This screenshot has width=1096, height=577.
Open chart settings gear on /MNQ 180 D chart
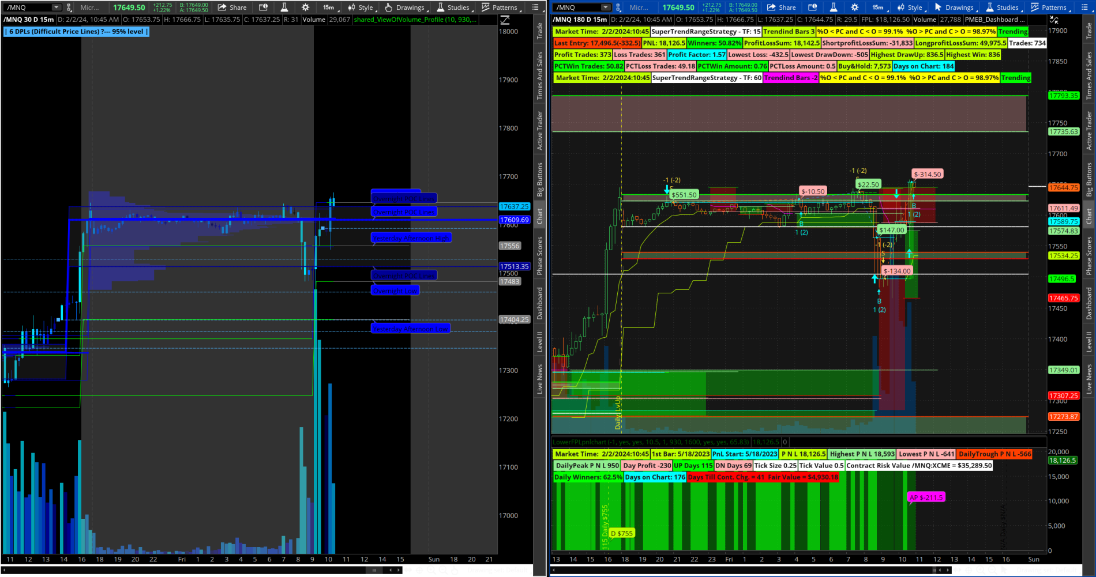coord(854,7)
